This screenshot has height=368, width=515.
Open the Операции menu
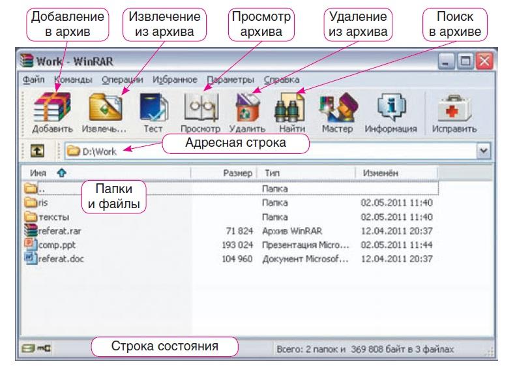[x=122, y=80]
